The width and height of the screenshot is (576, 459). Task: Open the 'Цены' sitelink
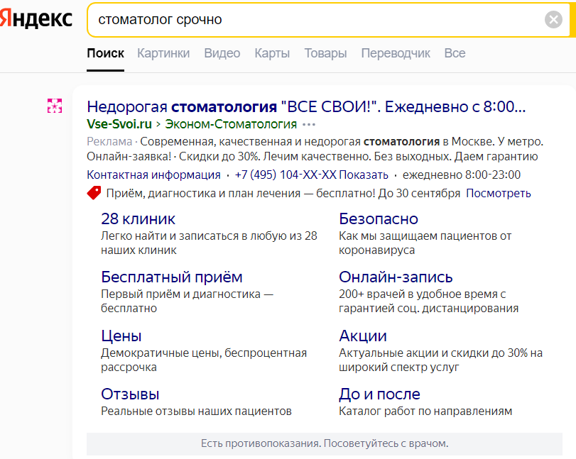coord(121,336)
